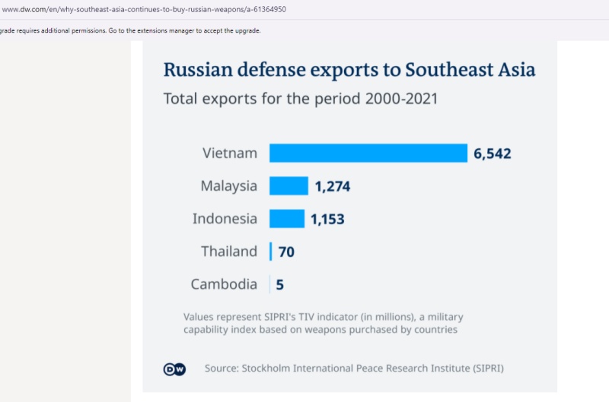Image resolution: width=609 pixels, height=402 pixels.
Task: Click the 1,274 value for Malaysia
Action: pos(332,186)
